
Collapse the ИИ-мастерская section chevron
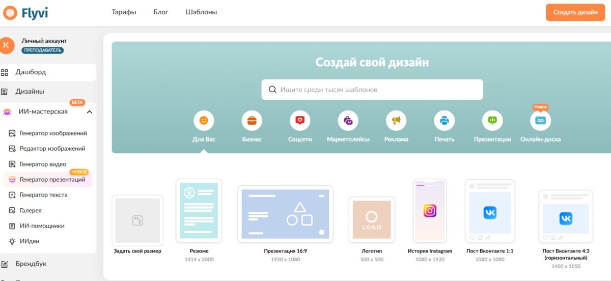tap(89, 111)
